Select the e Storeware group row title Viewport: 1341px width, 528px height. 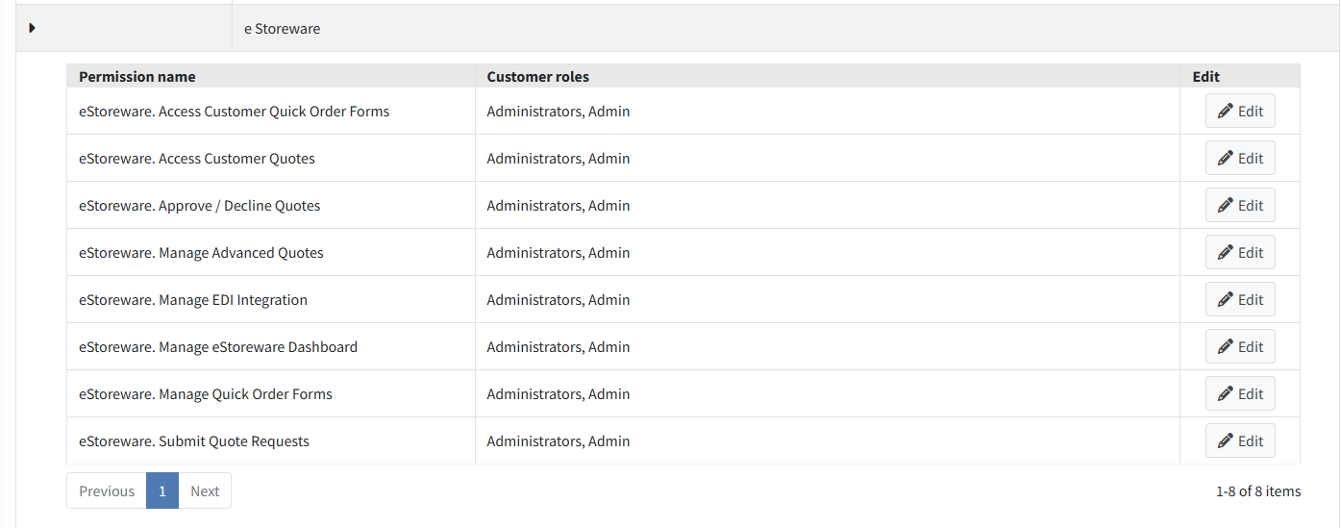click(x=282, y=29)
